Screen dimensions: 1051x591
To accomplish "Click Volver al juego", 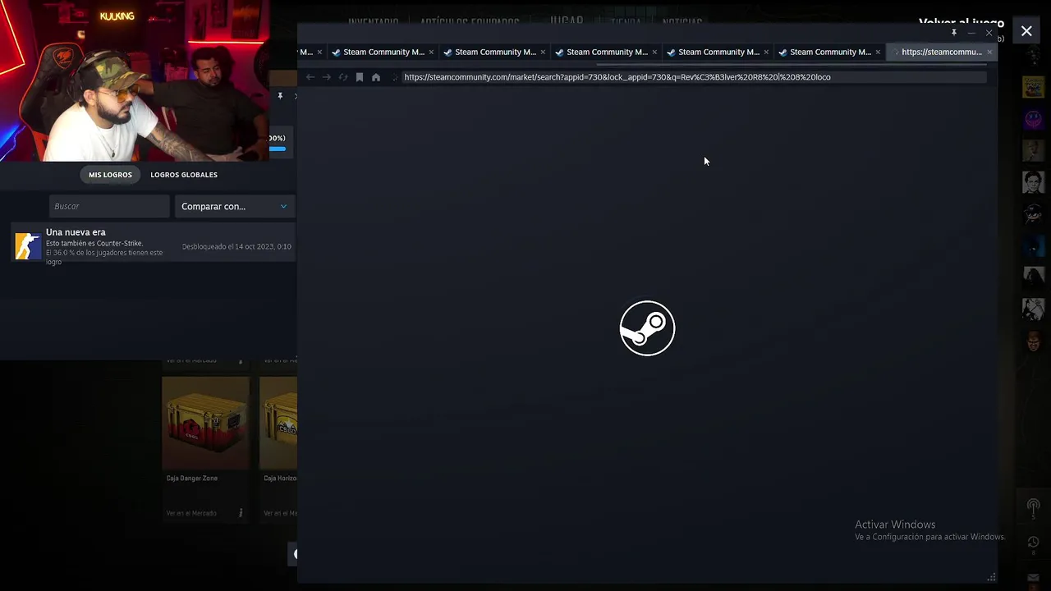I will (961, 23).
